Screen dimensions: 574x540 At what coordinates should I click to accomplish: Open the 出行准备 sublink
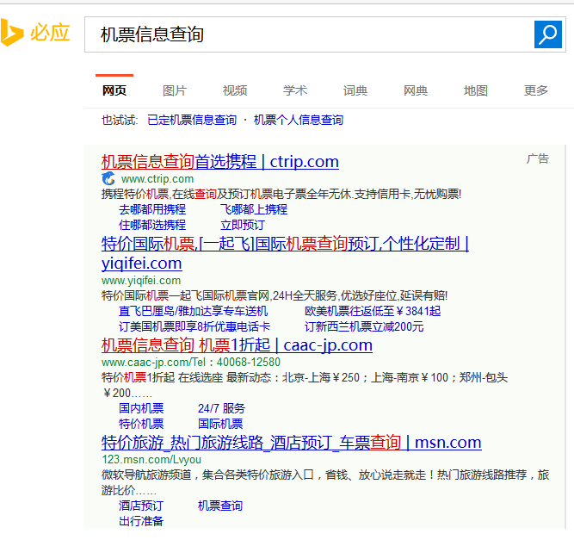tap(141, 521)
